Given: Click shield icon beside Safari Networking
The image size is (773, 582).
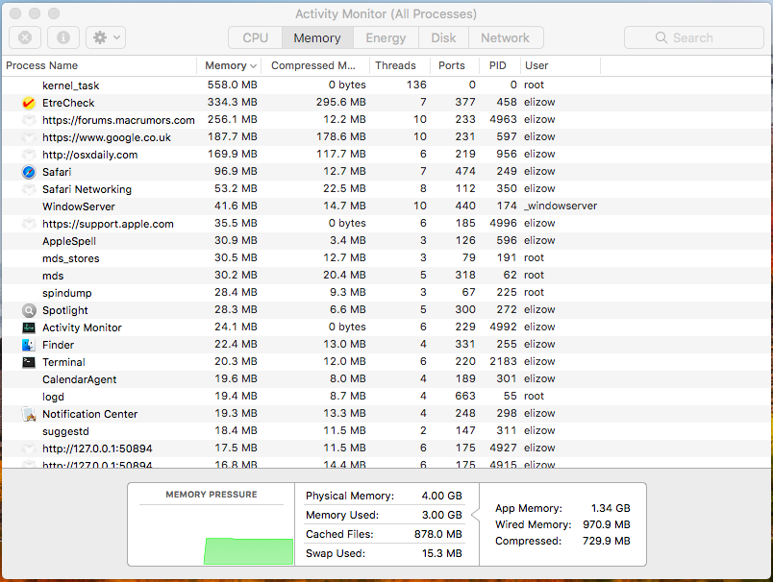Looking at the screenshot, I should [29, 189].
